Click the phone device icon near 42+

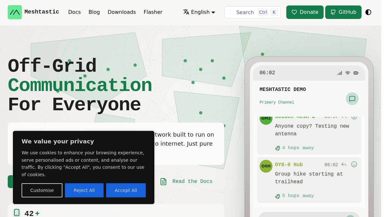click(x=17, y=213)
